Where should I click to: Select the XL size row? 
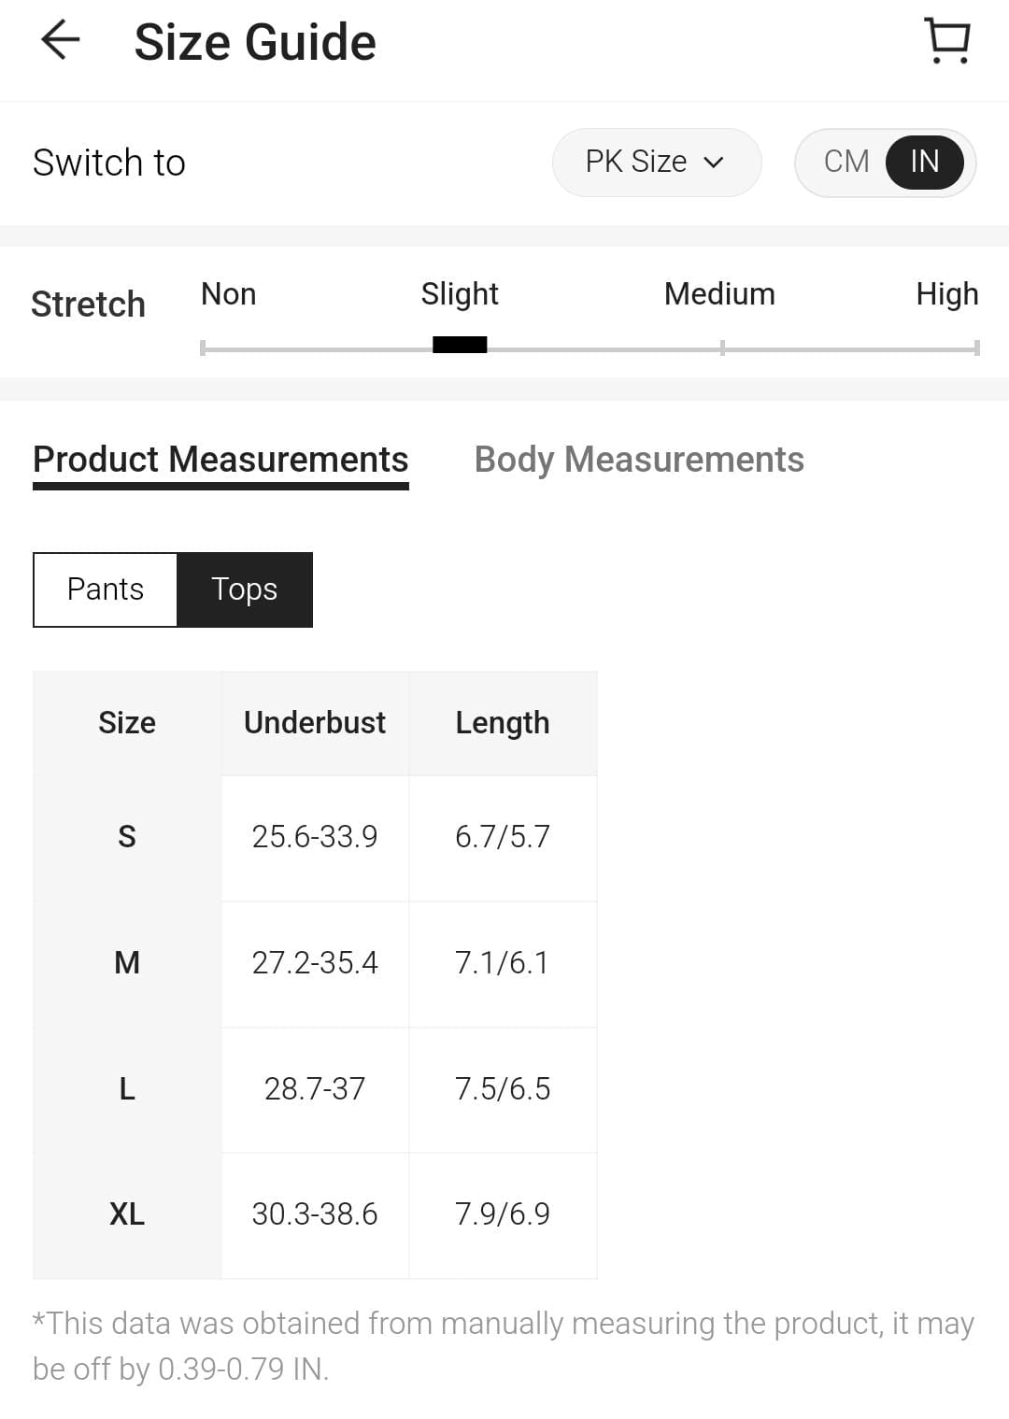tap(127, 1214)
